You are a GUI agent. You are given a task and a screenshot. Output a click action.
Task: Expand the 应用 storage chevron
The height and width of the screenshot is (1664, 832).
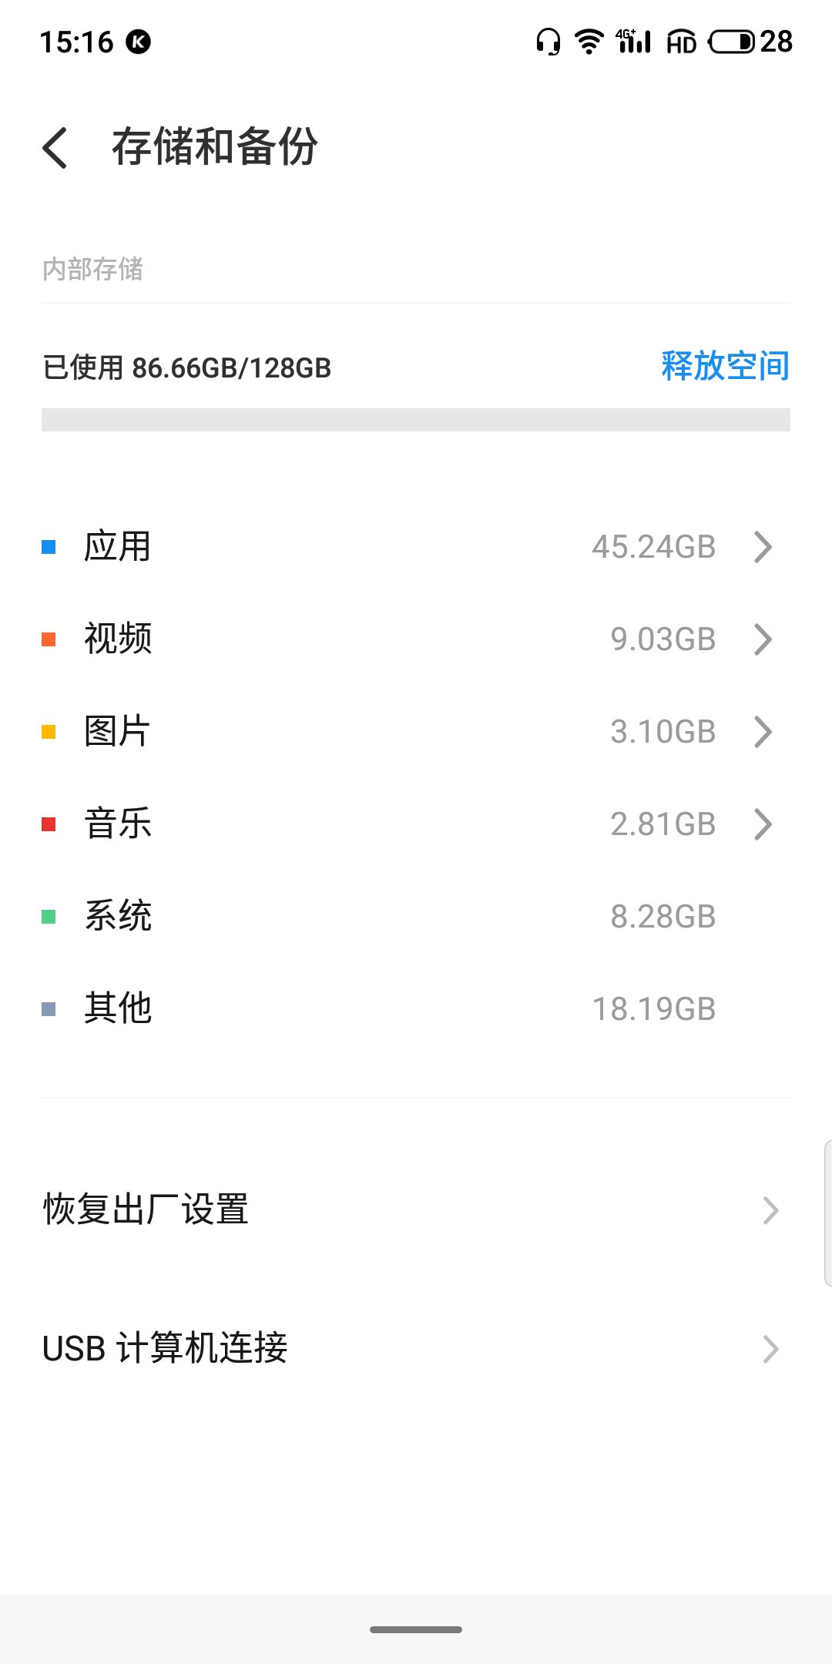click(763, 547)
